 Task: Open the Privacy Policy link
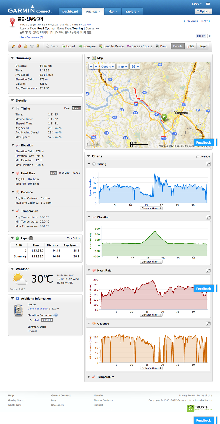(187, 395)
